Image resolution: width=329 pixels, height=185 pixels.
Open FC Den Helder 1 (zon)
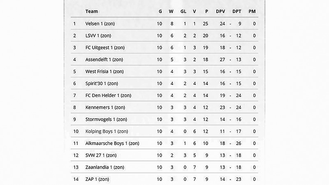point(108,95)
